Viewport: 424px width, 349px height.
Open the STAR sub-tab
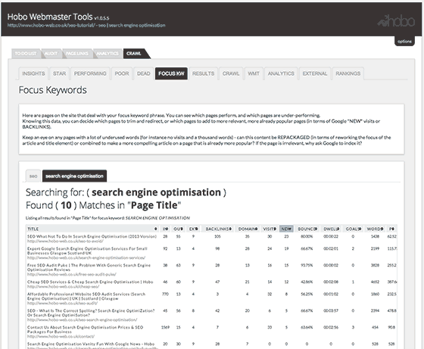(x=60, y=73)
